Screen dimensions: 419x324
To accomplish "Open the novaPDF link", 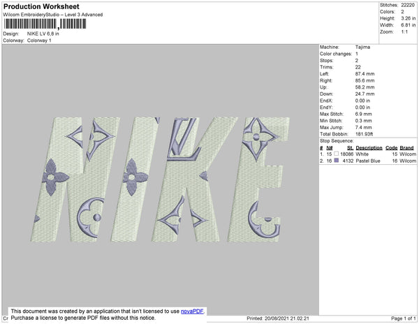I will 192,311.
